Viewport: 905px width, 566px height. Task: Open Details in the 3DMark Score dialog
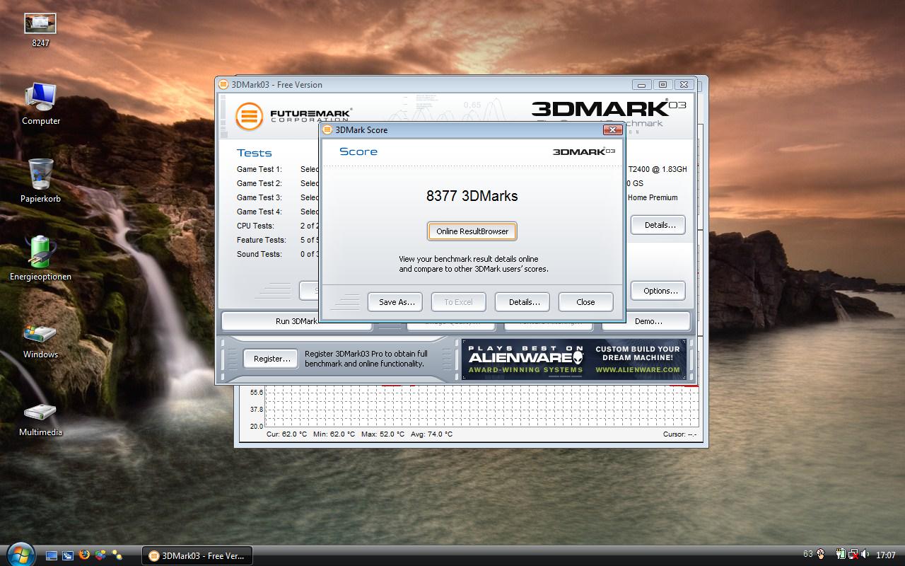tap(522, 302)
